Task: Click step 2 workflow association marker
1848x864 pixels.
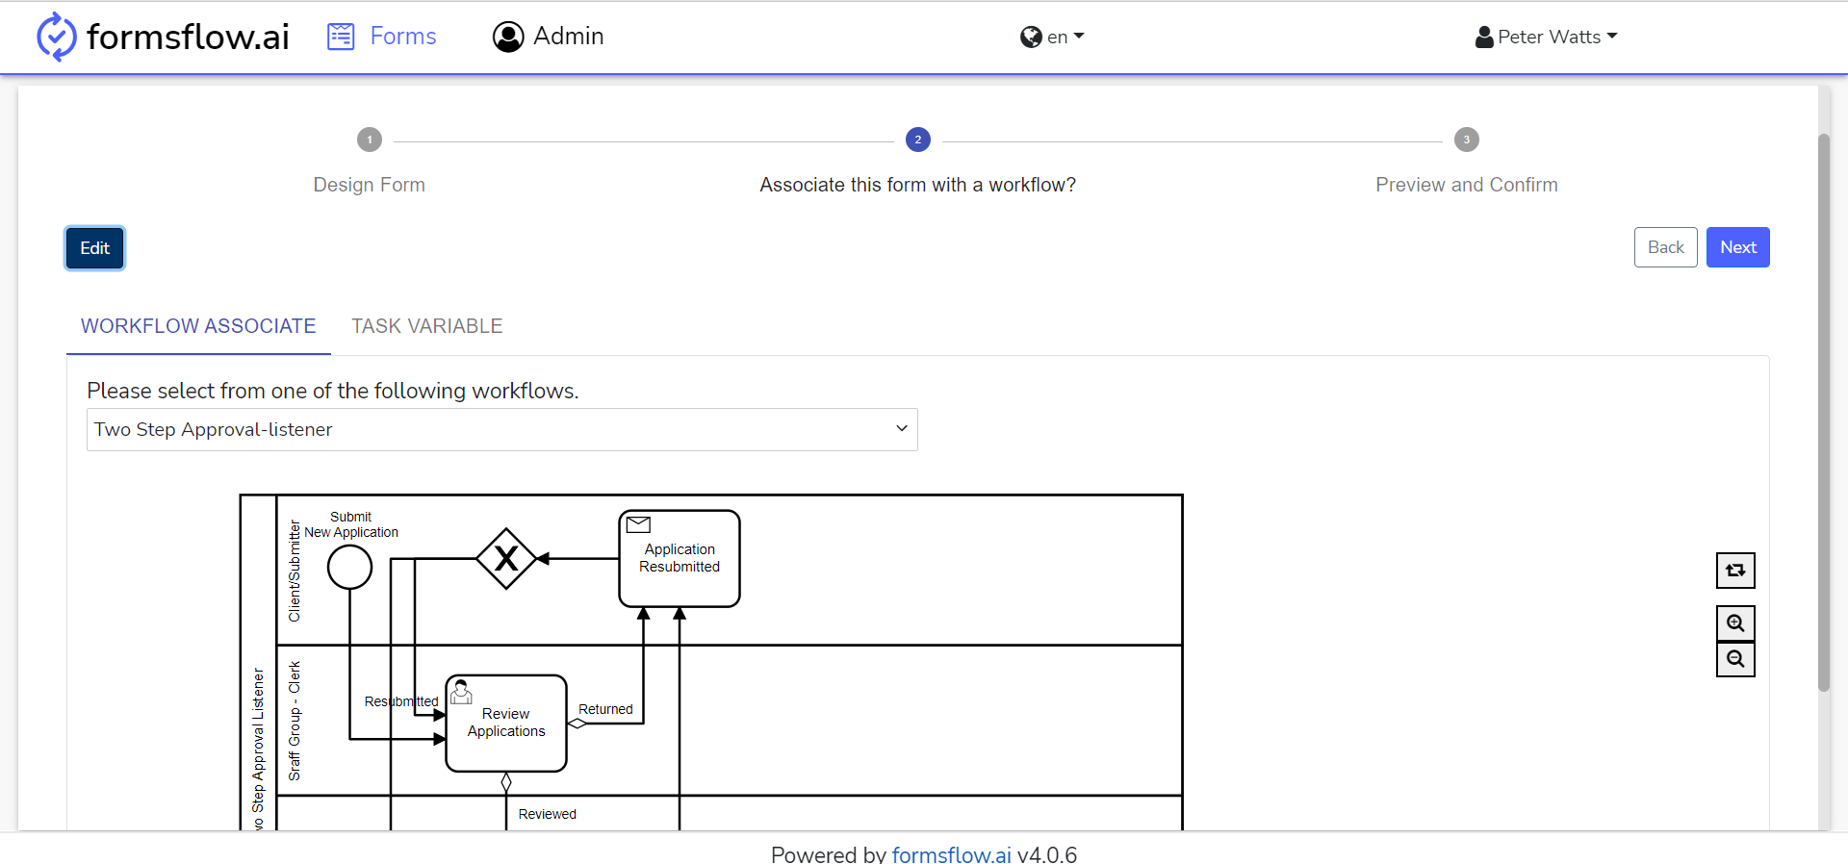Action: 918,140
